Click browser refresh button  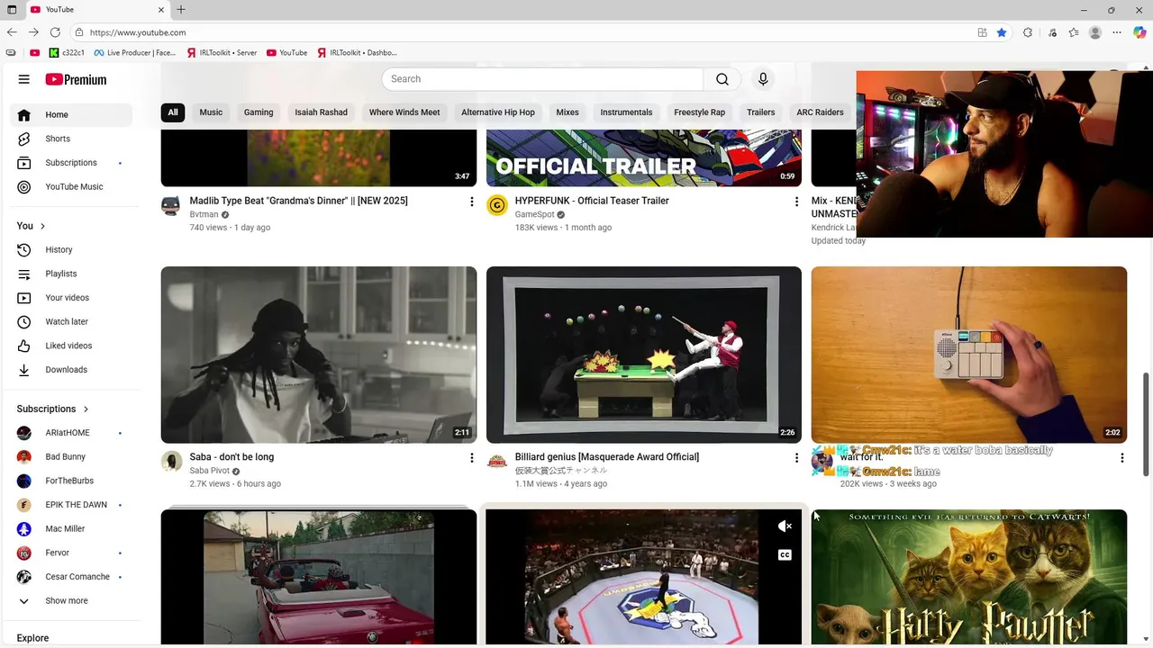pos(55,32)
